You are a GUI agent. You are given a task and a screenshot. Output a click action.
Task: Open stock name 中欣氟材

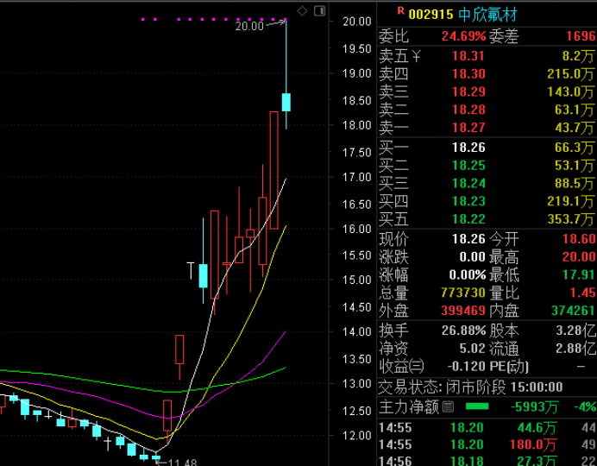tap(487, 15)
